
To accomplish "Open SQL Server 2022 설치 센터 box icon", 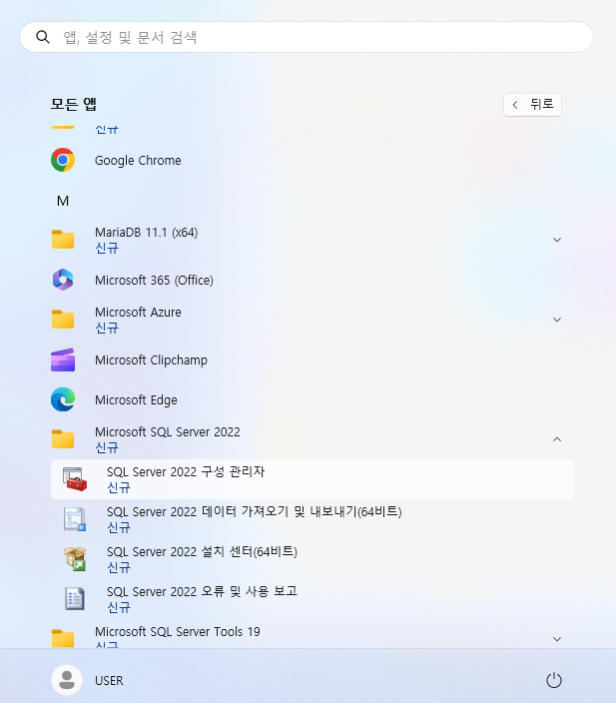I will 75,559.
